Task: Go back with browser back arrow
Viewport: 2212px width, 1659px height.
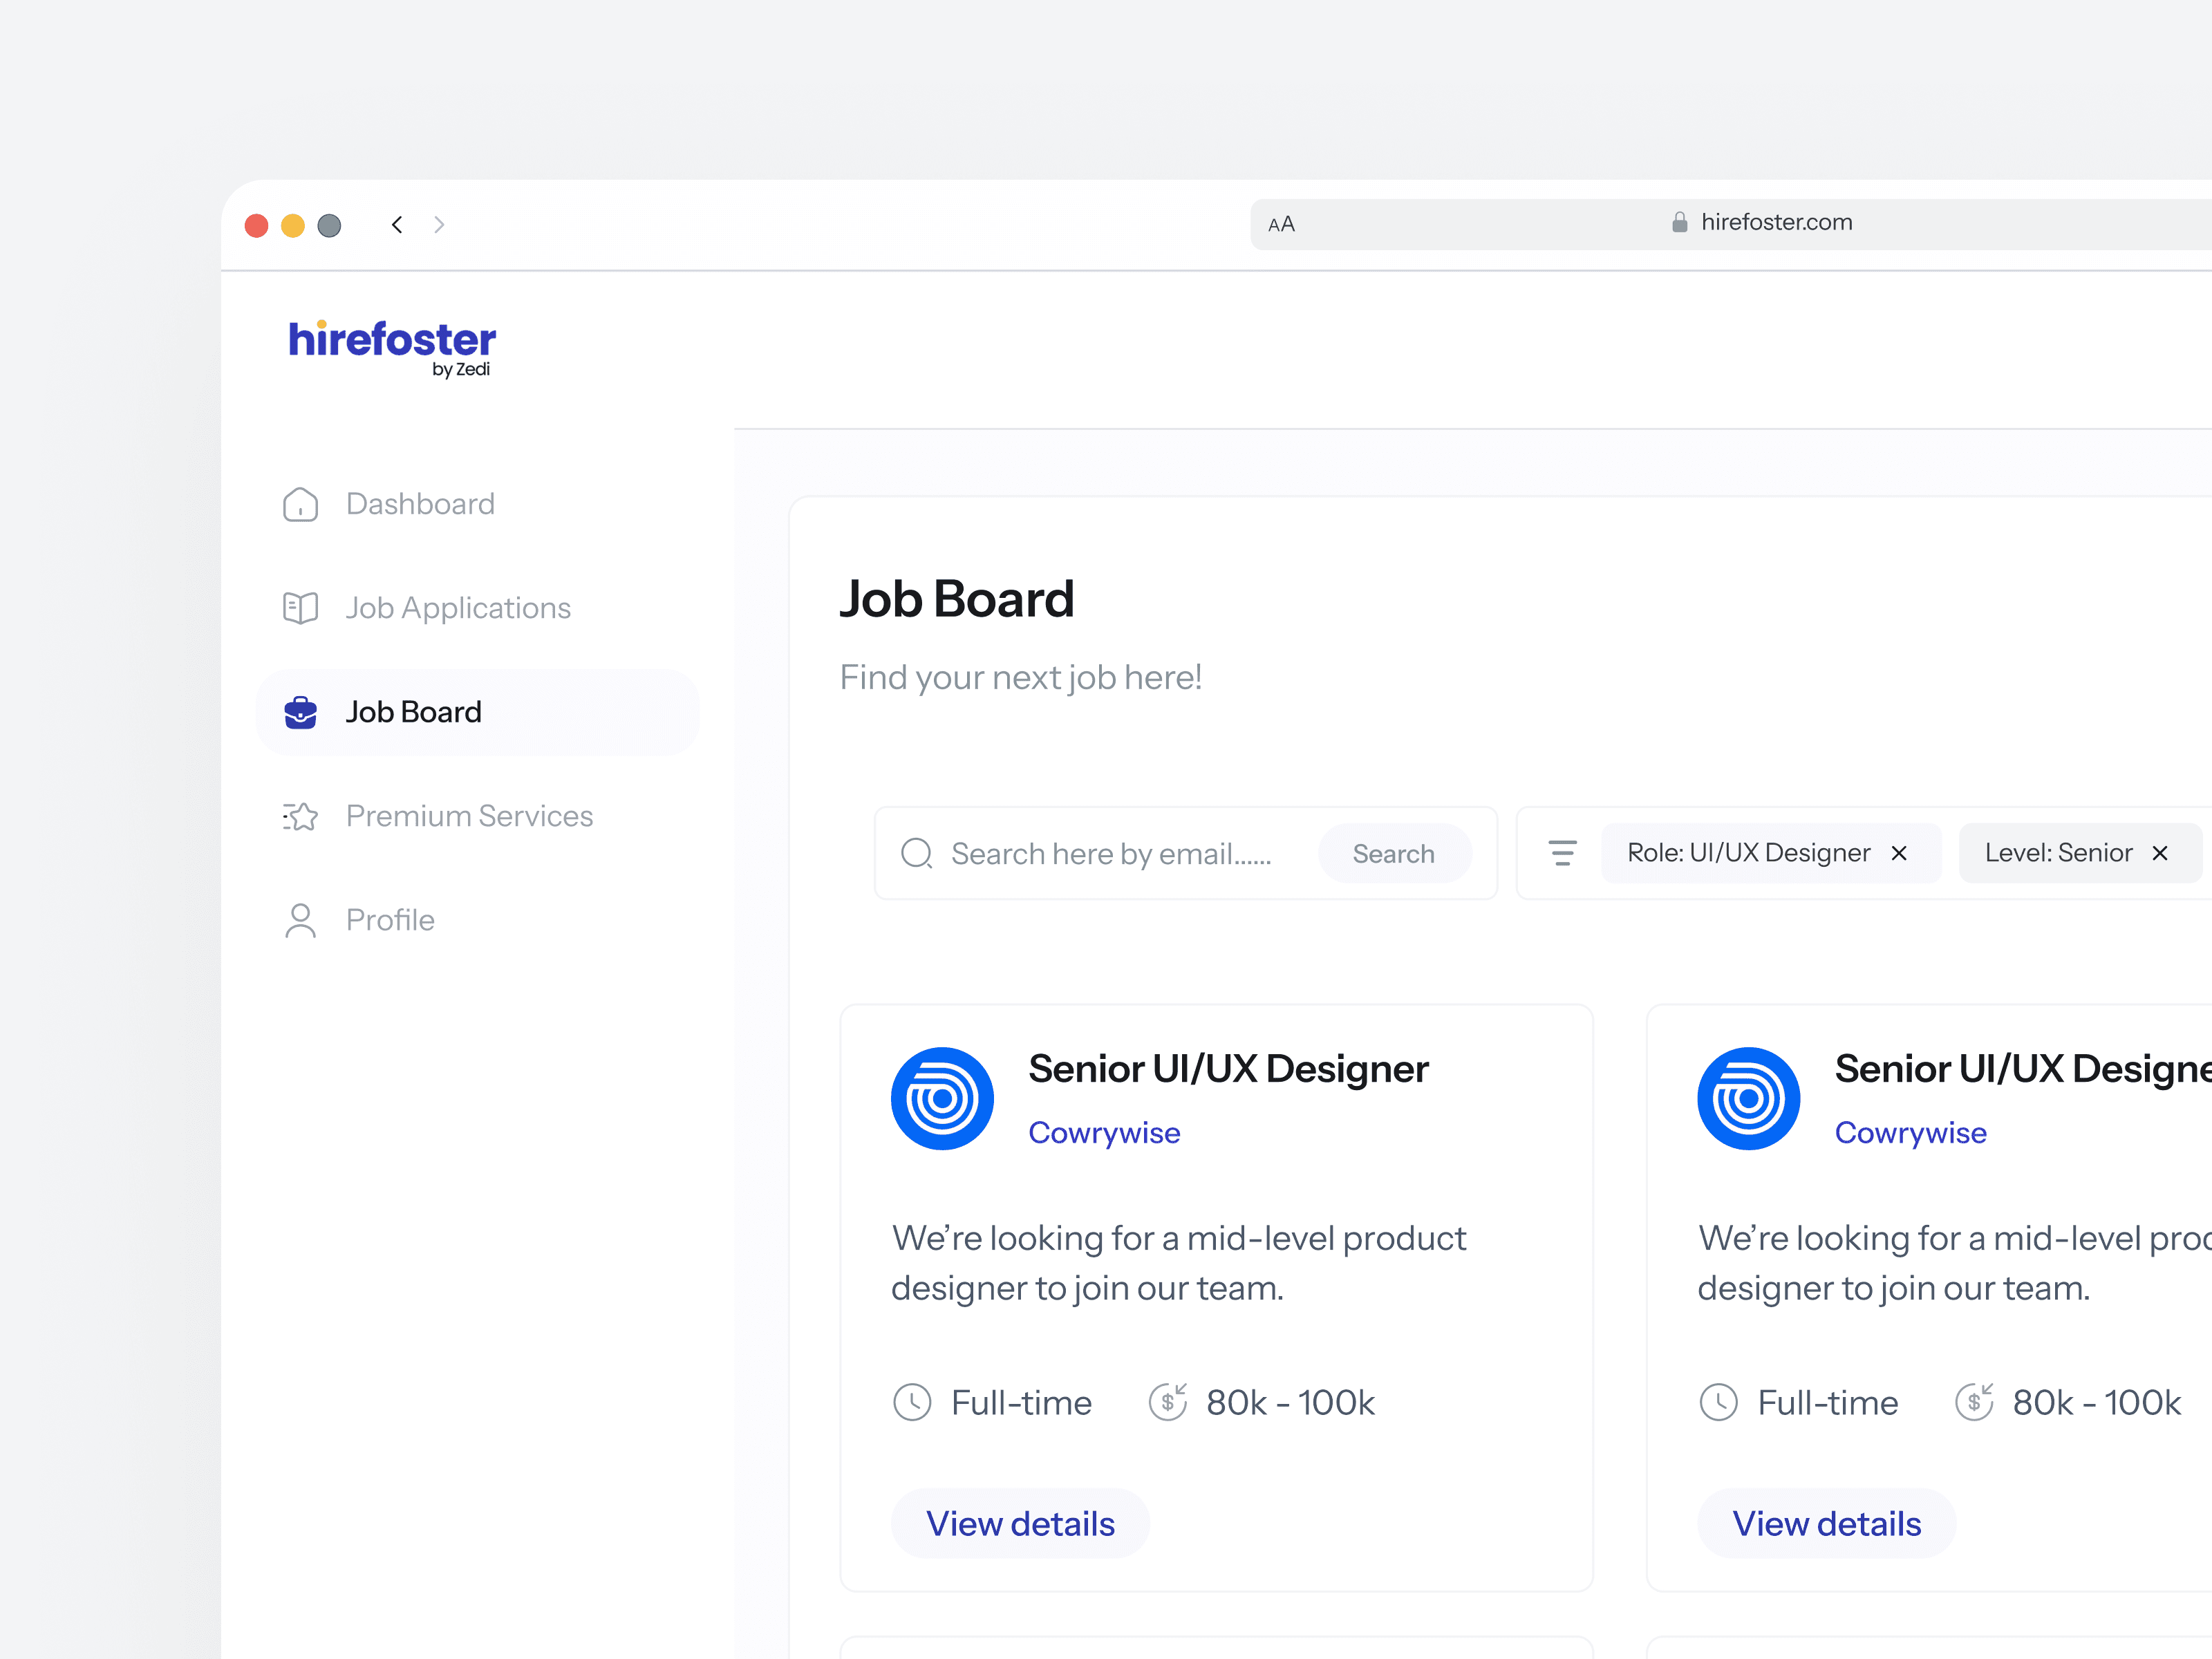Action: 397,224
